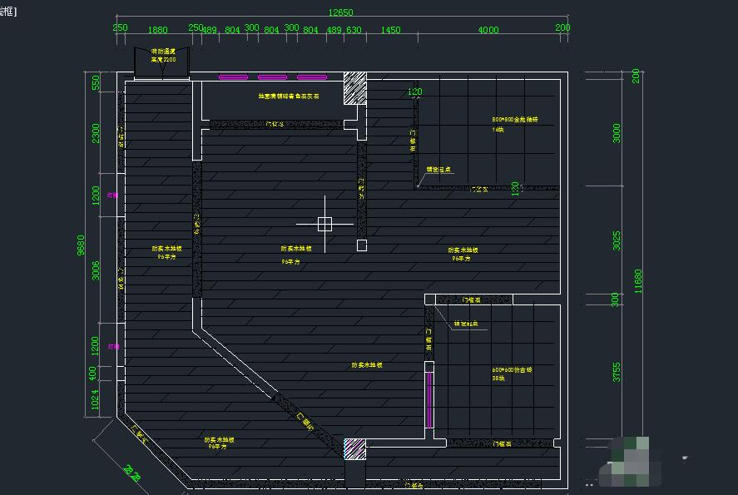Pick the magenta-hatched column at bottom wall
The image size is (738, 495).
[355, 449]
